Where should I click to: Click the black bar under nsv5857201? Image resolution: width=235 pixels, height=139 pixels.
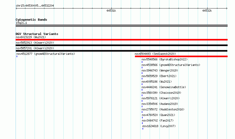tap(121, 51)
